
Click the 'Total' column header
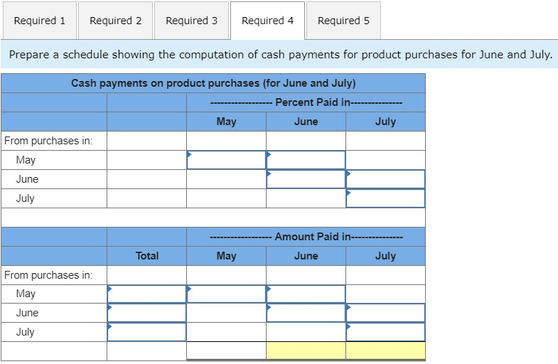coord(147,256)
